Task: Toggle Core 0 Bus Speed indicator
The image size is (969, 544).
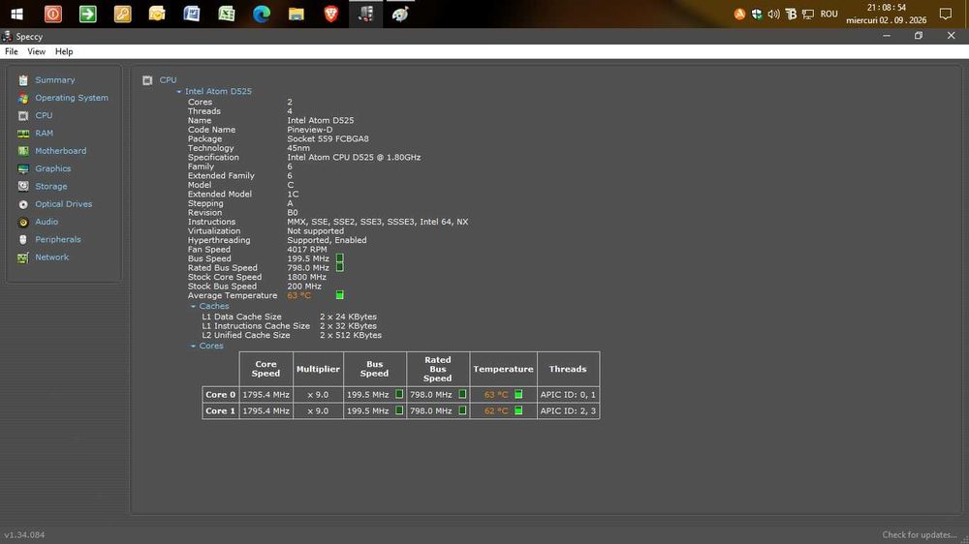Action: tap(399, 394)
